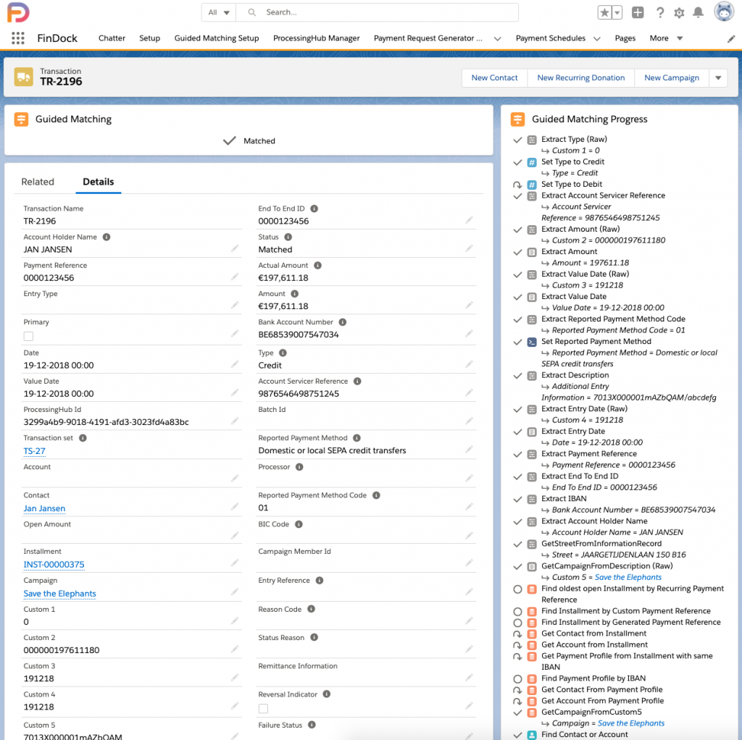Image resolution: width=742 pixels, height=740 pixels.
Task: Click the Amount value €197,611.18 under Amount
Action: 283,306
